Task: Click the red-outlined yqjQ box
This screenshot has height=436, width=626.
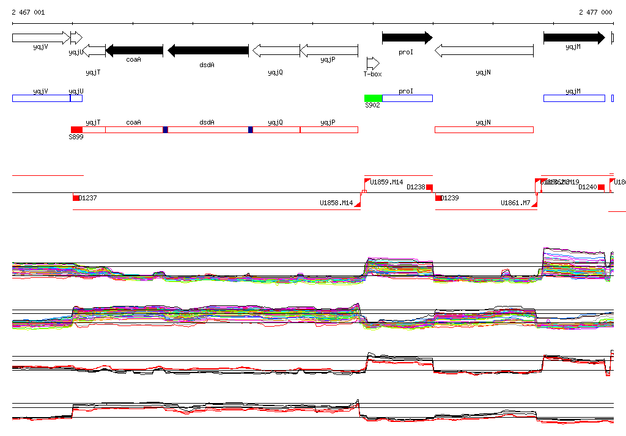Action: point(276,129)
